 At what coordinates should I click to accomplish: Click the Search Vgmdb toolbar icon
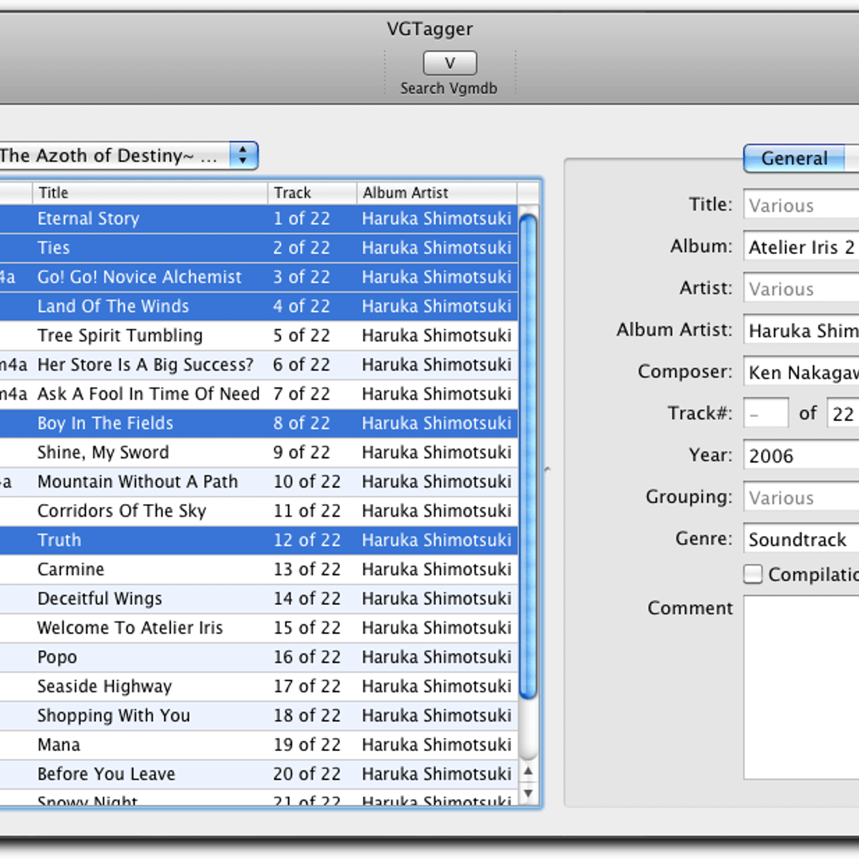[450, 64]
